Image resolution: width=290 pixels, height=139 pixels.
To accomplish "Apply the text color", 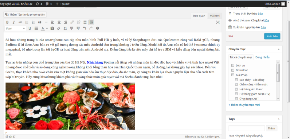I will pyautogui.click(x=43, y=28).
